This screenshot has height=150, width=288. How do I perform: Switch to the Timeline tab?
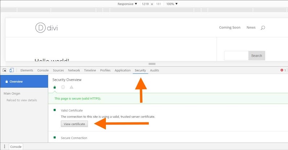click(x=90, y=70)
